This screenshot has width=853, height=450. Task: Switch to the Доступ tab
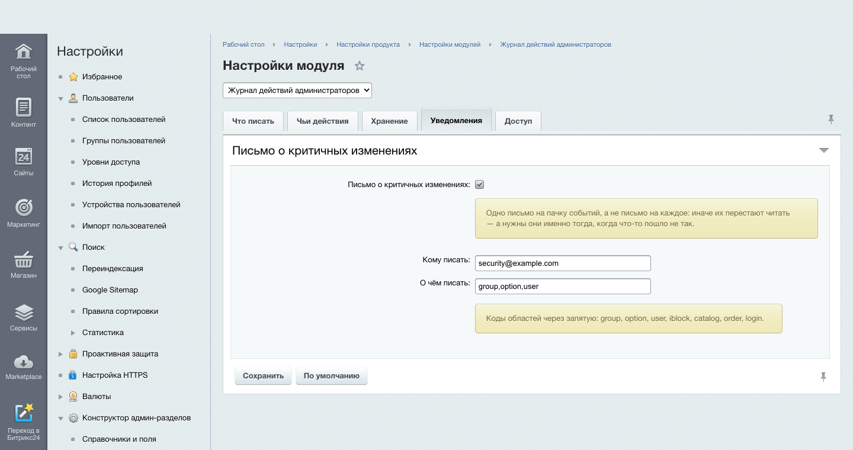click(x=518, y=121)
